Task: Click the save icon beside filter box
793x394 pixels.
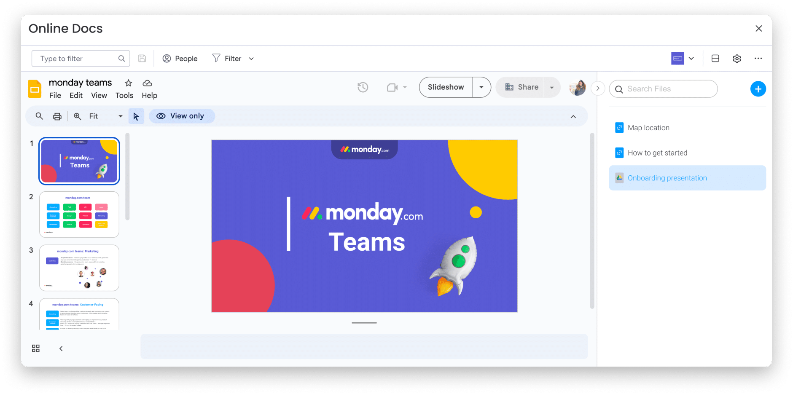Action: point(142,59)
